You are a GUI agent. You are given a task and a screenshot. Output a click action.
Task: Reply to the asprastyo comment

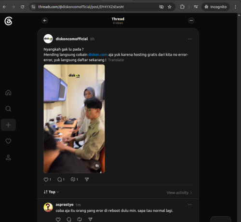(x=69, y=220)
